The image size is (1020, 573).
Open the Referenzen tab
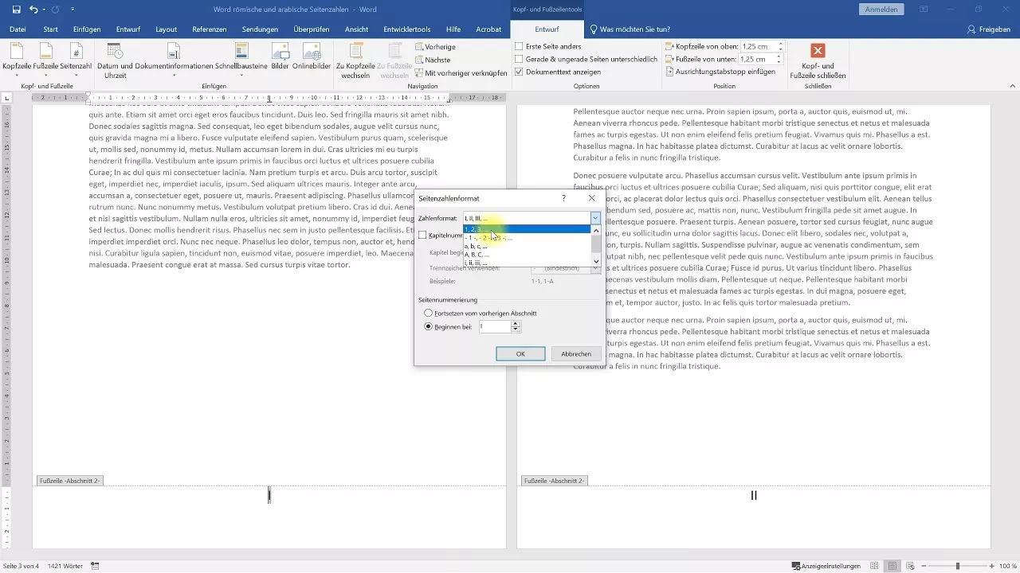pos(209,29)
